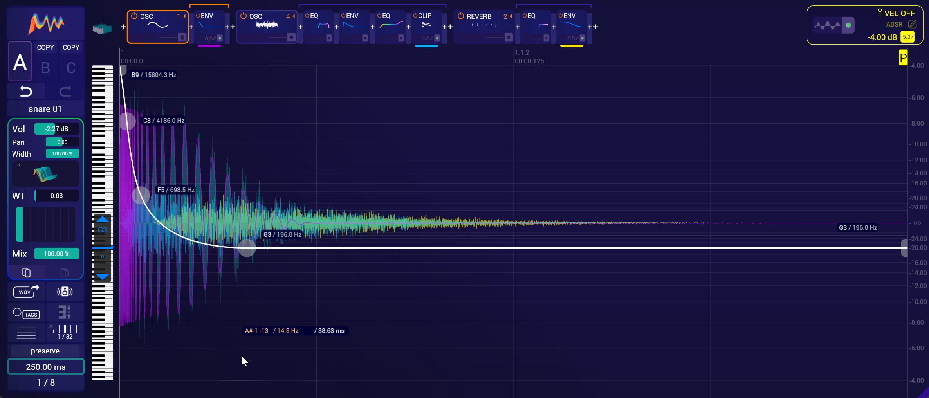
Task: Select the CLIP scissors module
Action: click(x=426, y=25)
